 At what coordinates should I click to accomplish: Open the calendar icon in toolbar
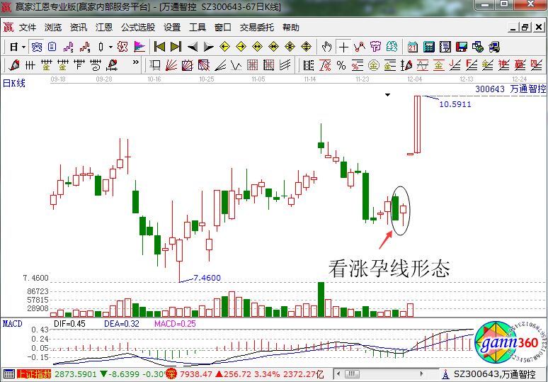click(x=413, y=47)
